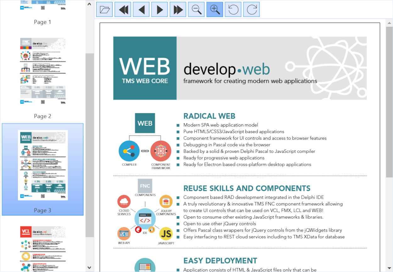Click the thumbnail panel scrollbar handle
The image size is (393, 272).
[90, 144]
